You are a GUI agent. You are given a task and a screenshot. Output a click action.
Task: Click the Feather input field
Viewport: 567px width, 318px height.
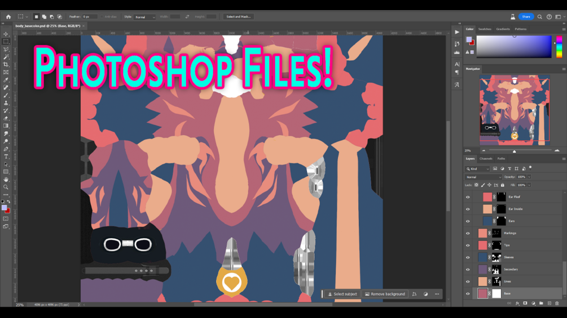pos(90,16)
